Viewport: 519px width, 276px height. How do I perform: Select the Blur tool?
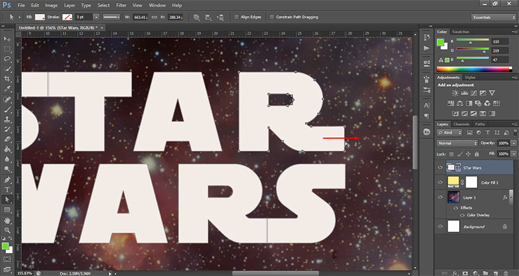[x=7, y=159]
